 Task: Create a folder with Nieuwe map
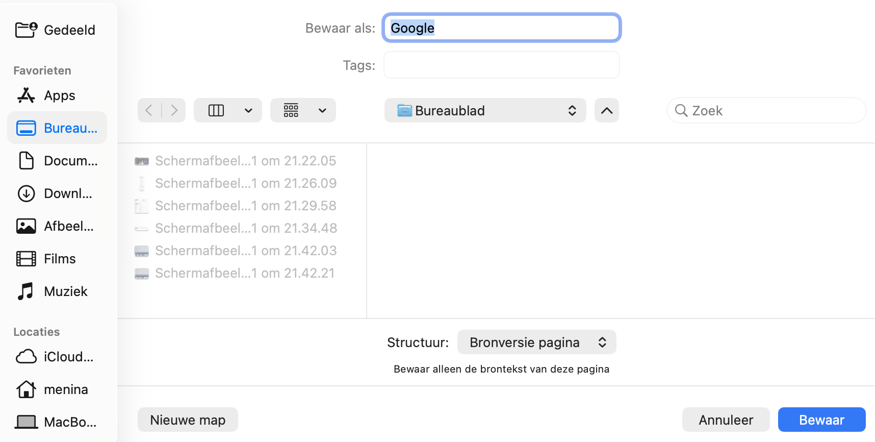click(x=187, y=420)
